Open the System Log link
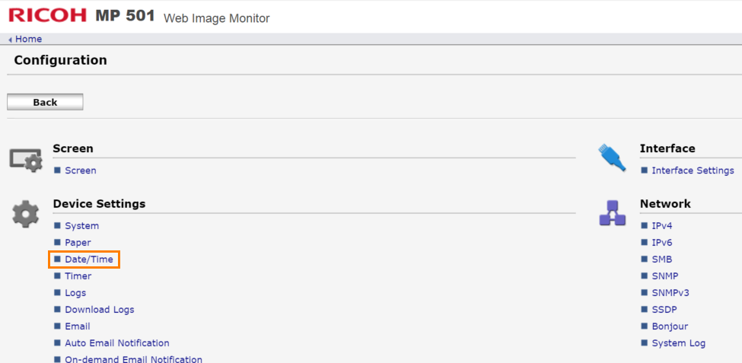Image resolution: width=742 pixels, height=363 pixels. pos(678,343)
